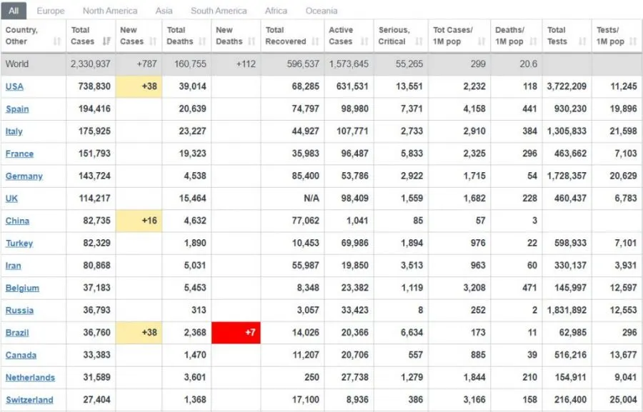Click Active Cases column sort icon

(364, 41)
